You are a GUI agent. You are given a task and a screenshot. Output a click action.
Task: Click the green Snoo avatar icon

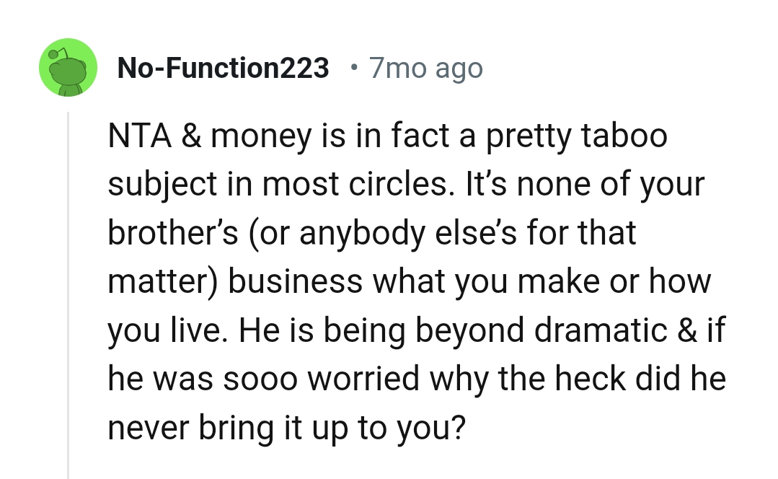[68, 68]
